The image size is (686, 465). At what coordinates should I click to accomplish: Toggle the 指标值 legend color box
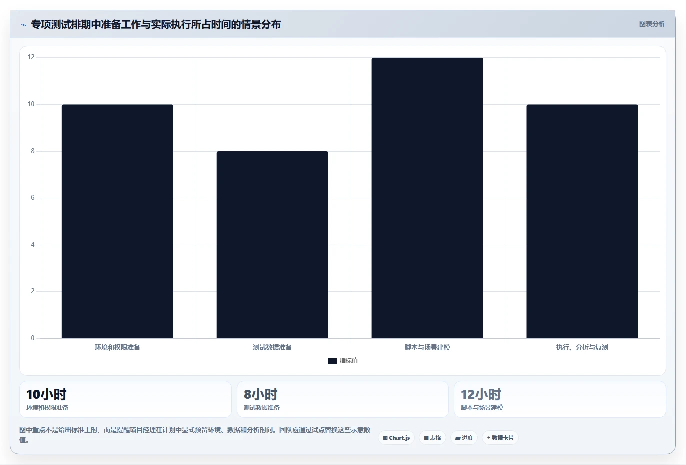[x=332, y=361]
